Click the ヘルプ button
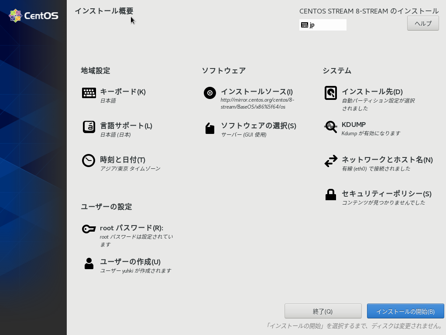446x335 pixels. tap(423, 23)
